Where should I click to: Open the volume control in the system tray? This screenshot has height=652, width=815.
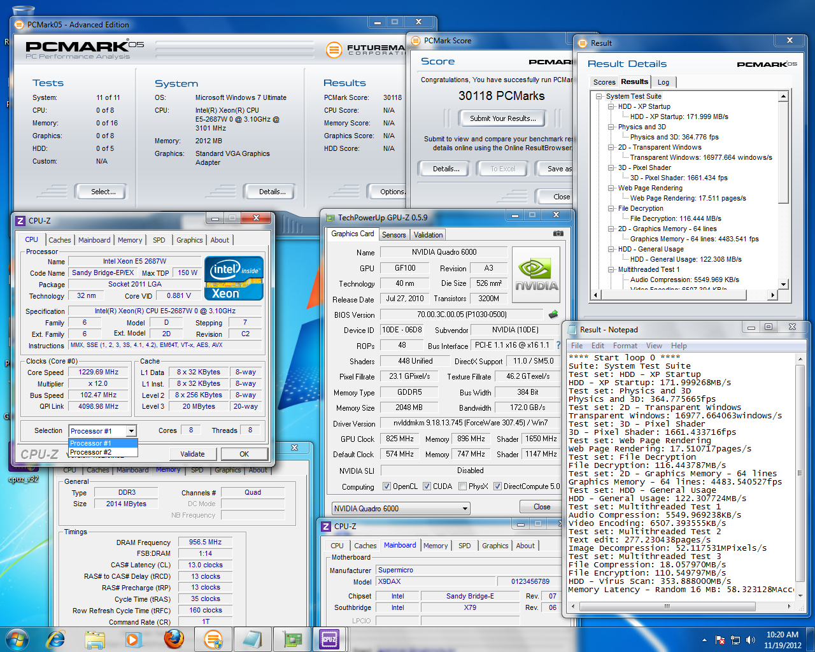coord(751,640)
